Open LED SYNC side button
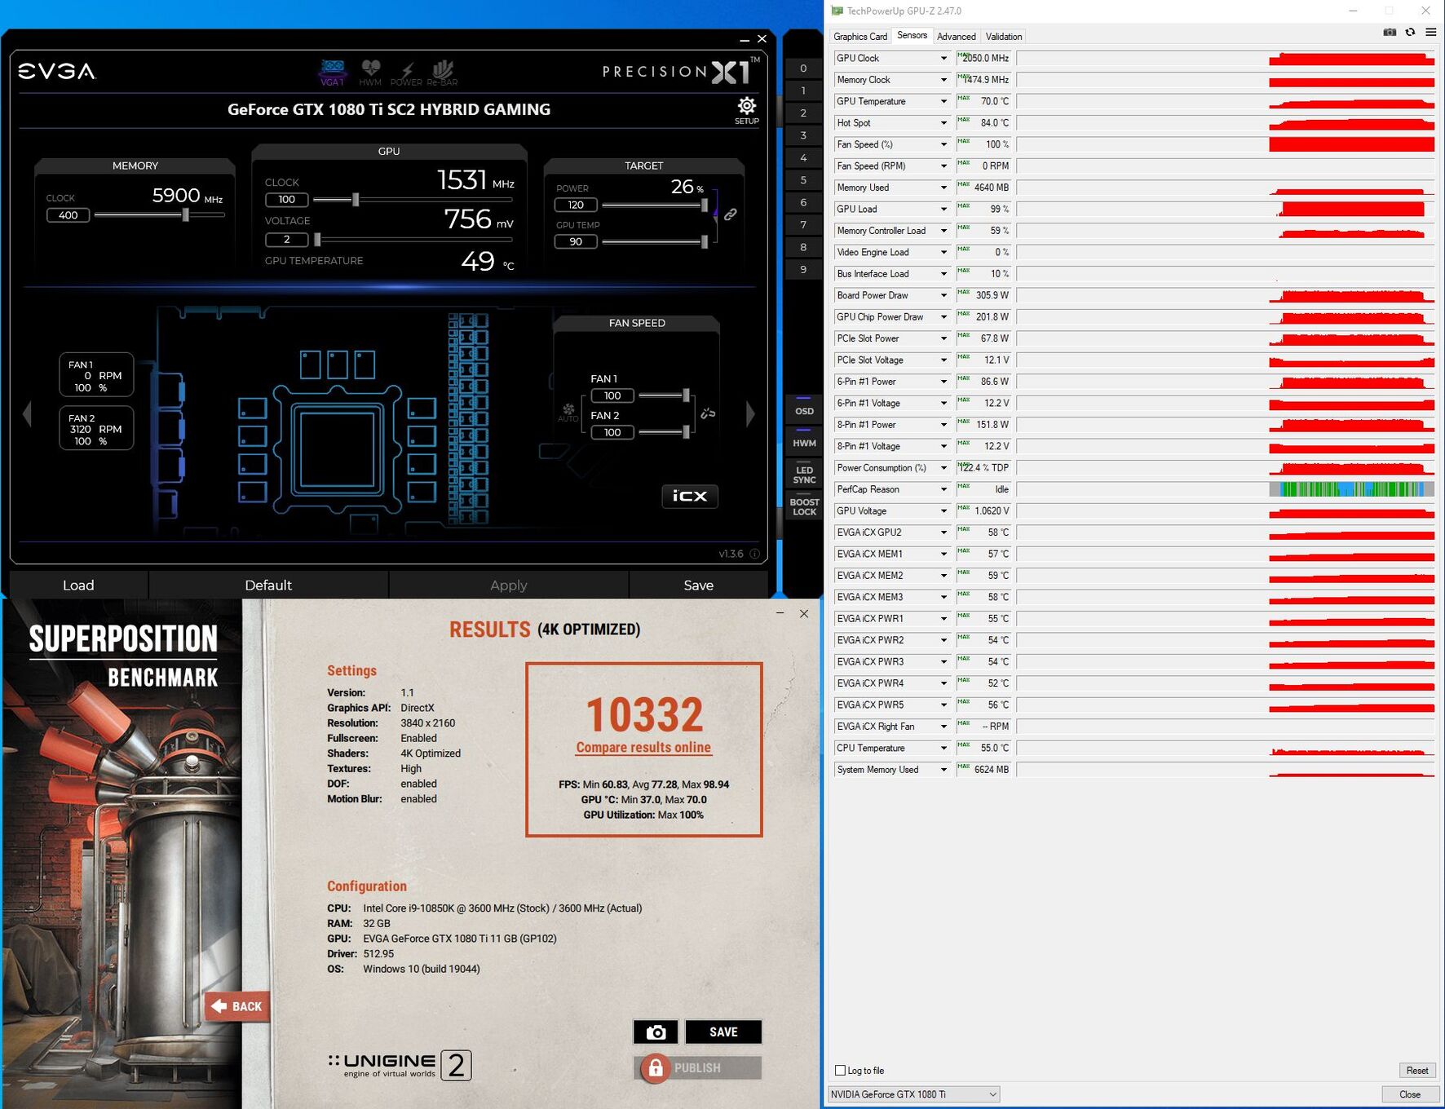Screen dimensions: 1445x1109 pyautogui.click(x=804, y=475)
